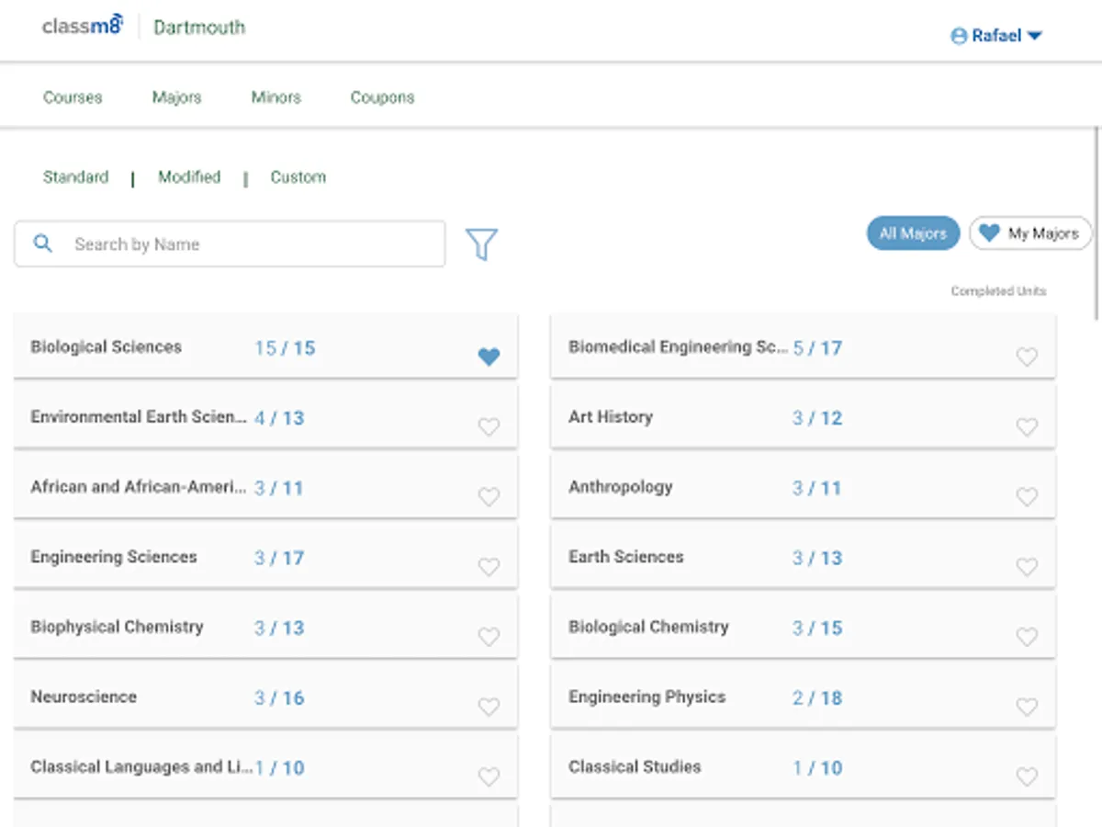The height and width of the screenshot is (827, 1102).
Task: Favorite Art History with heart icon
Action: [x=1027, y=427]
